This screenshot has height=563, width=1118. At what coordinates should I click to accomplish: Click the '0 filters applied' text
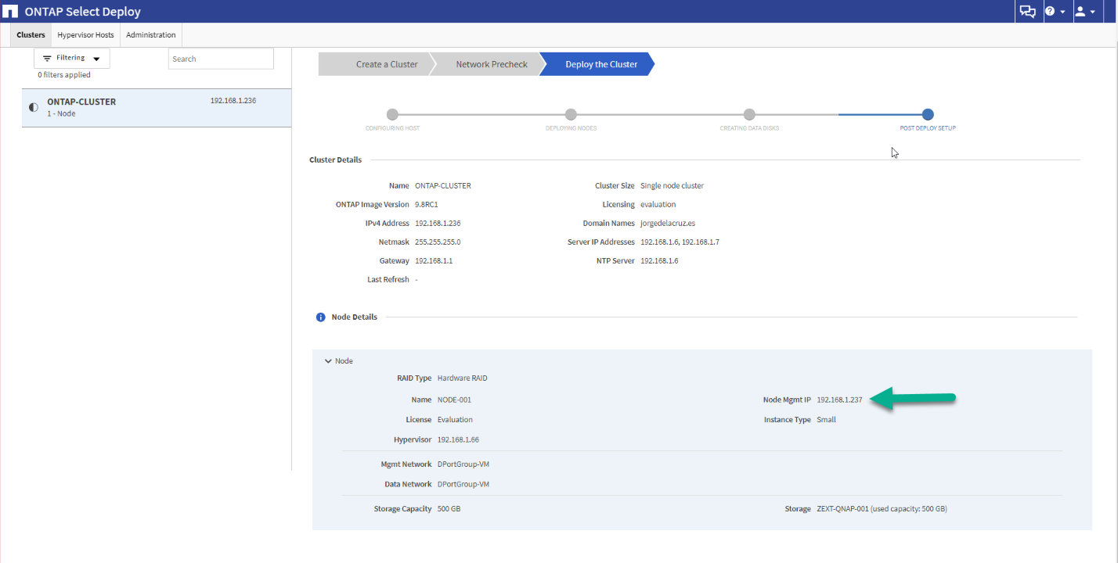click(64, 75)
